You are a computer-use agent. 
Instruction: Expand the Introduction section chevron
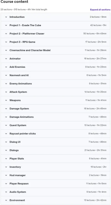point(6,17)
